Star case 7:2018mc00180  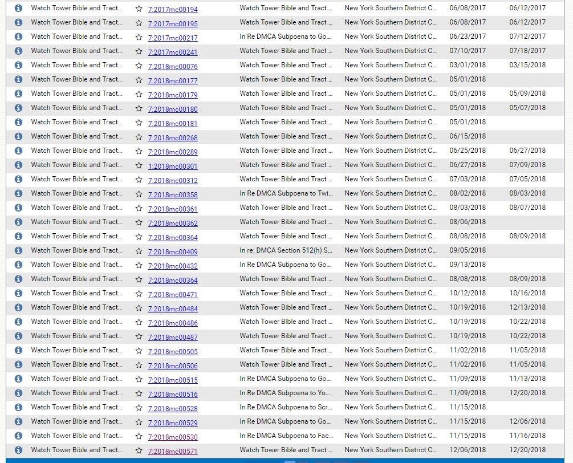click(x=139, y=108)
